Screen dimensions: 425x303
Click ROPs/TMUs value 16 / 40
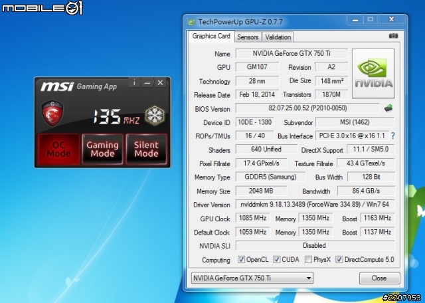(255, 136)
